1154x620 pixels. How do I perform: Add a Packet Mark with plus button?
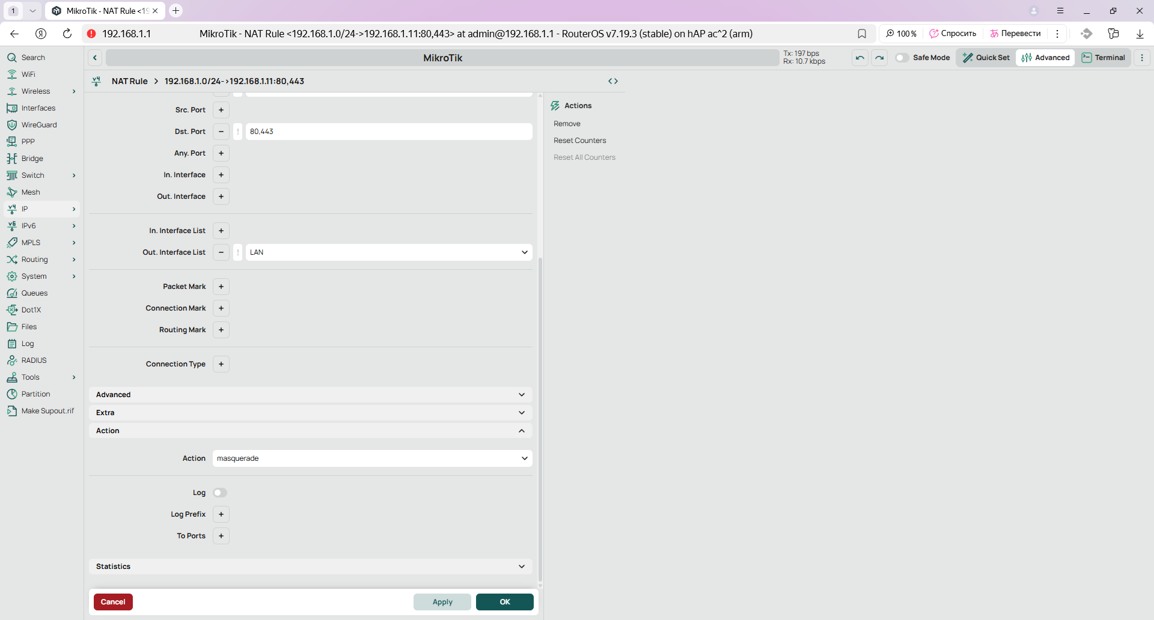click(221, 287)
